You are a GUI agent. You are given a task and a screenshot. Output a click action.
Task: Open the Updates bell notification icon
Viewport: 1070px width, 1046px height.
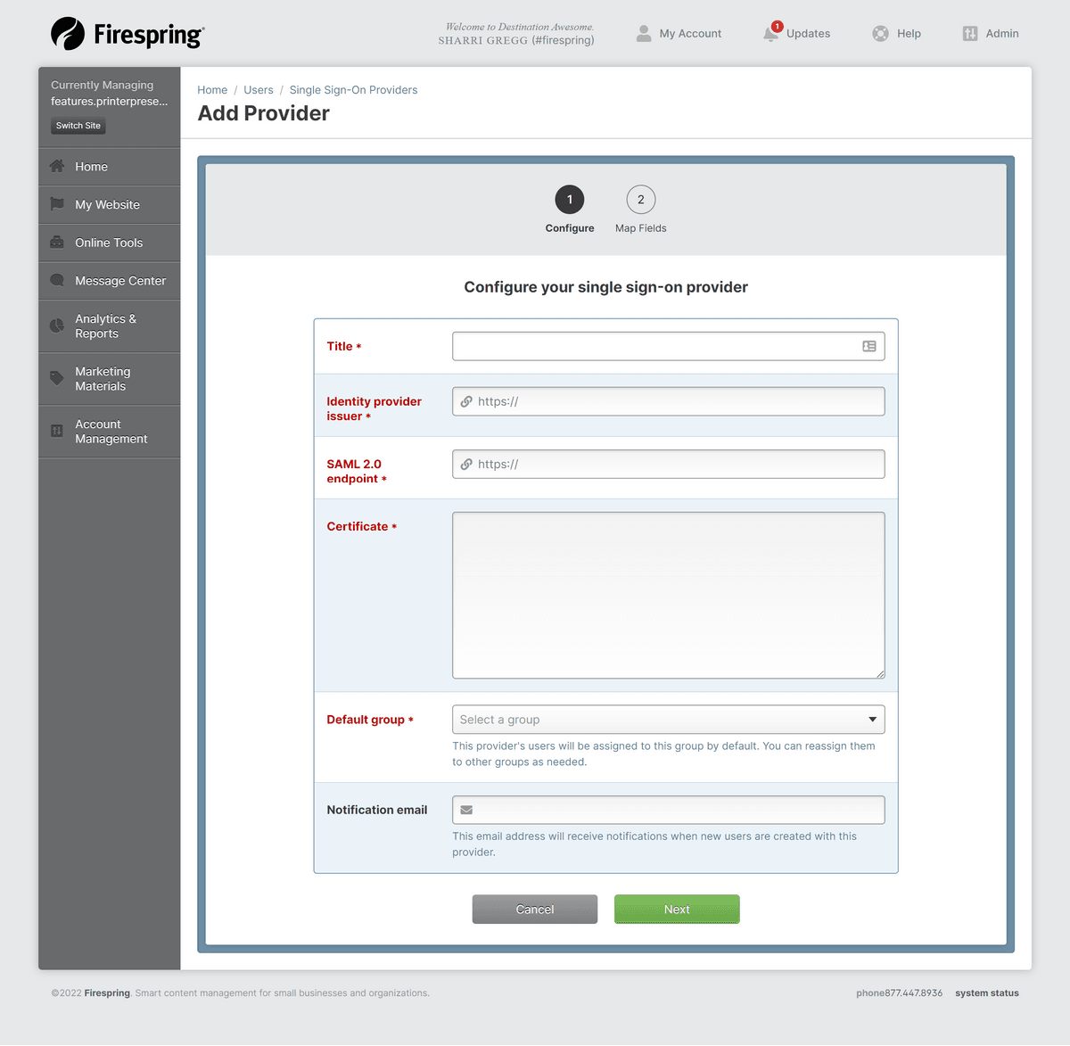pos(770,34)
